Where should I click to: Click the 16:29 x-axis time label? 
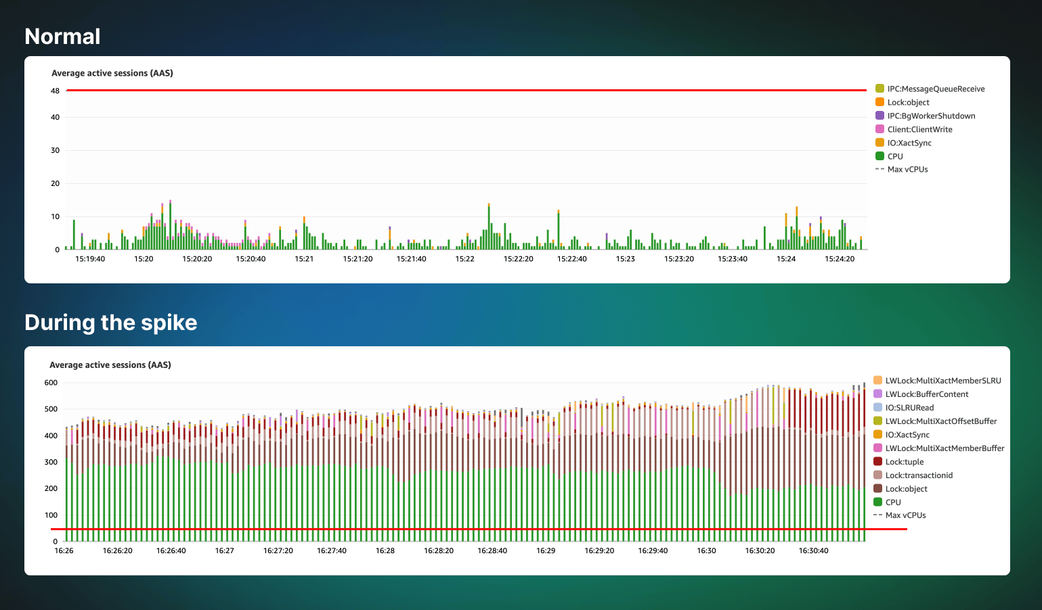tap(546, 550)
